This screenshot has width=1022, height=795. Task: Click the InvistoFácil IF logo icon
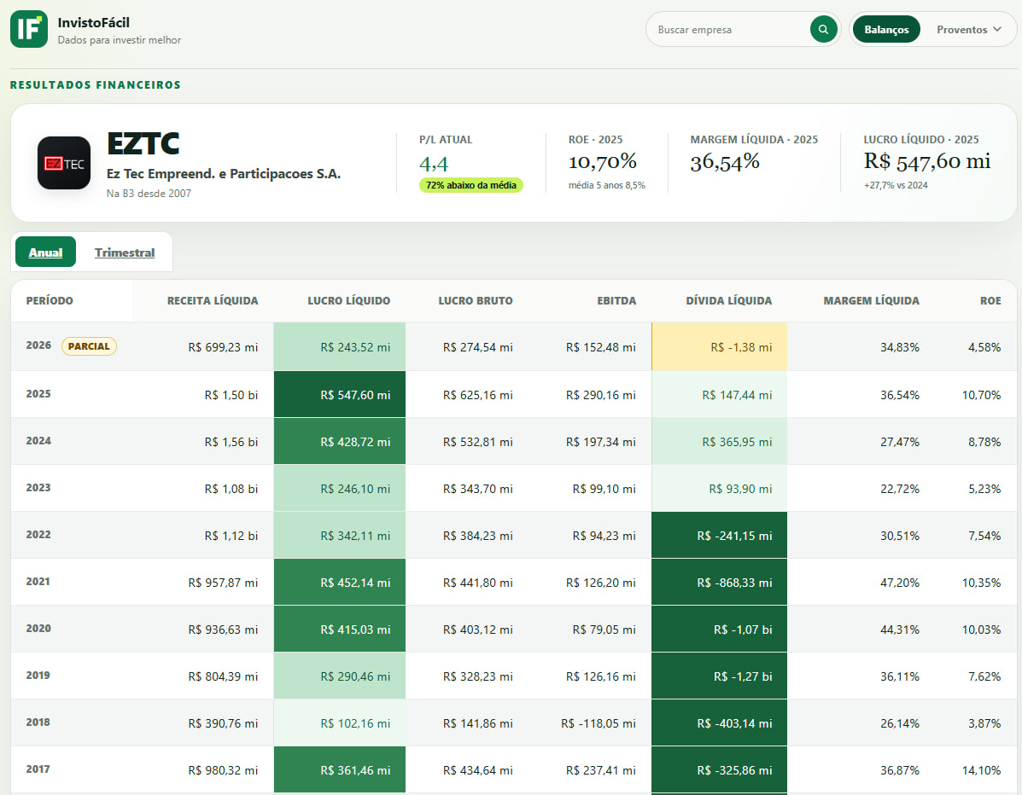[29, 29]
